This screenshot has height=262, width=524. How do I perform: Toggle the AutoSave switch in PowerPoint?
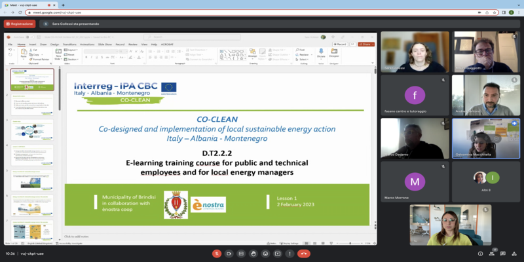tap(29, 37)
